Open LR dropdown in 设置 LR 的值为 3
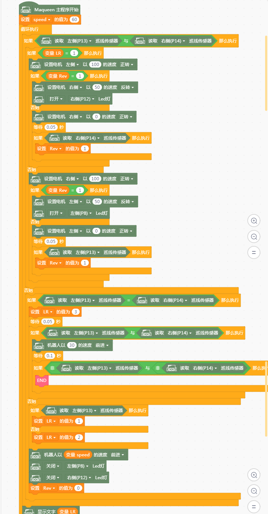The height and width of the screenshot is (514, 268). coord(48,312)
